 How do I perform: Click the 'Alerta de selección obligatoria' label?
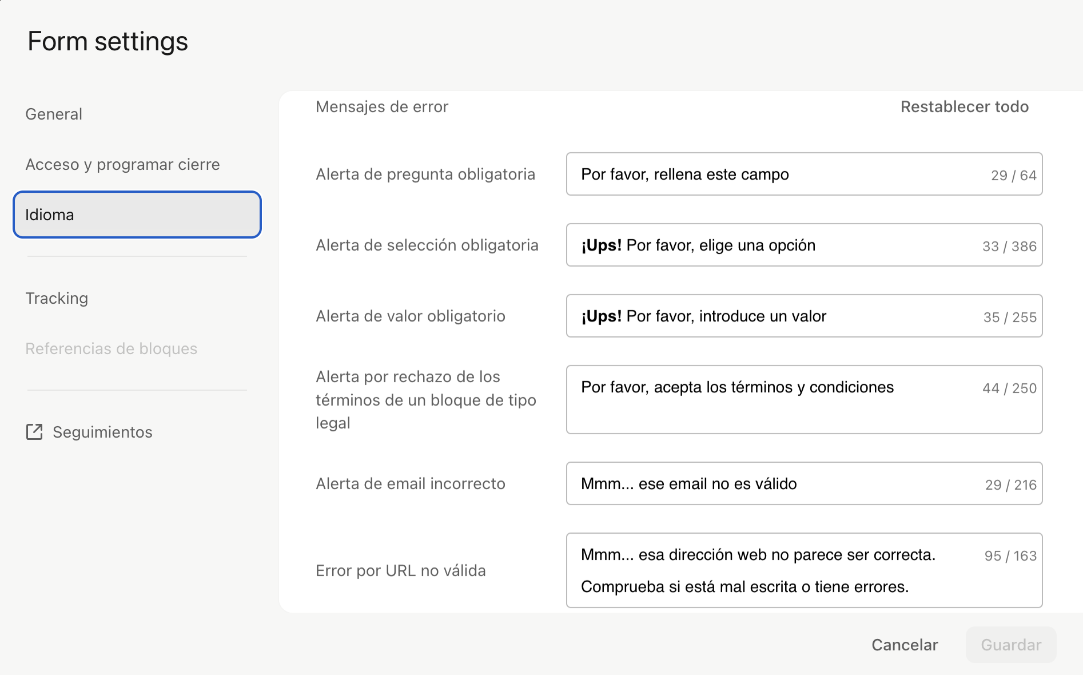[x=427, y=245]
